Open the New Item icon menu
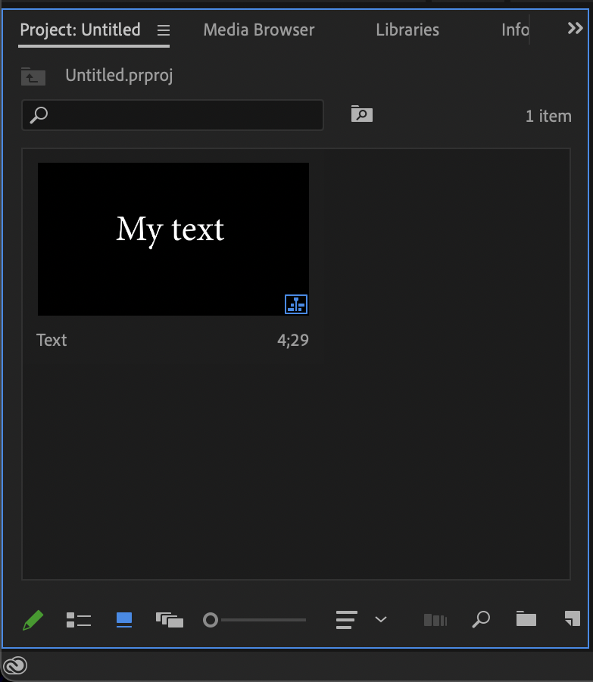Image resolution: width=593 pixels, height=682 pixels. pyautogui.click(x=571, y=619)
